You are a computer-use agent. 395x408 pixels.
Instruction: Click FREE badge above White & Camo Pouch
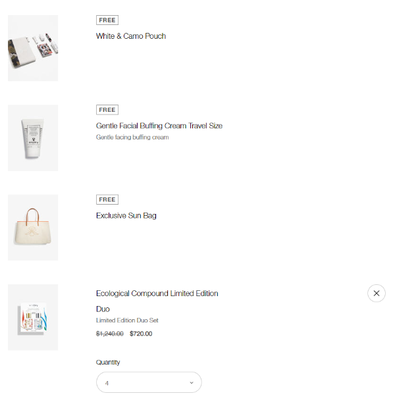click(107, 20)
